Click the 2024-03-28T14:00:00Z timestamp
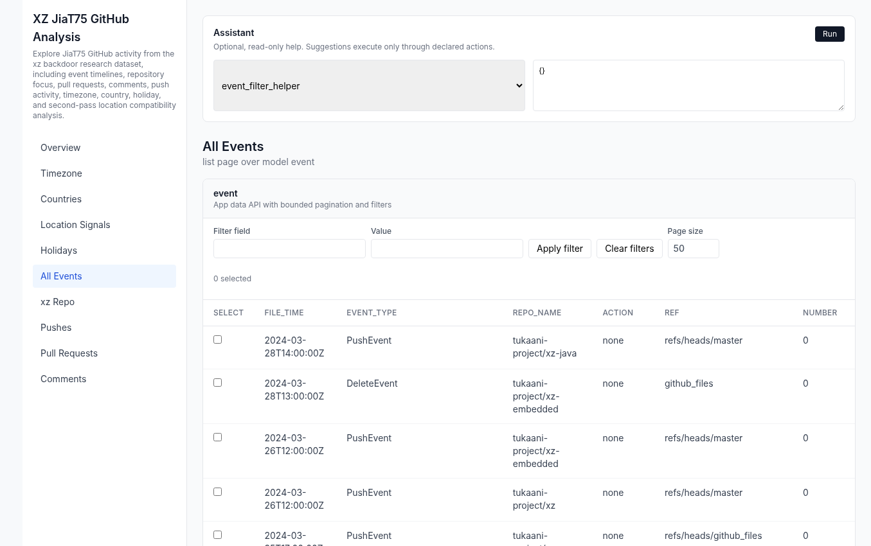The image size is (871, 546). [x=294, y=347]
